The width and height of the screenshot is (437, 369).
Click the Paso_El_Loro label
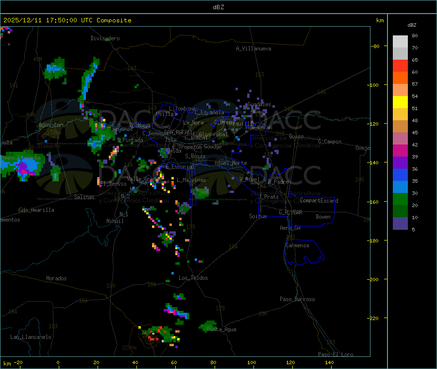(336, 354)
